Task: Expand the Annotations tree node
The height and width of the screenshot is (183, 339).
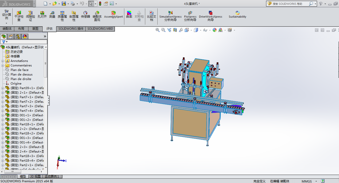Action: 3,61
